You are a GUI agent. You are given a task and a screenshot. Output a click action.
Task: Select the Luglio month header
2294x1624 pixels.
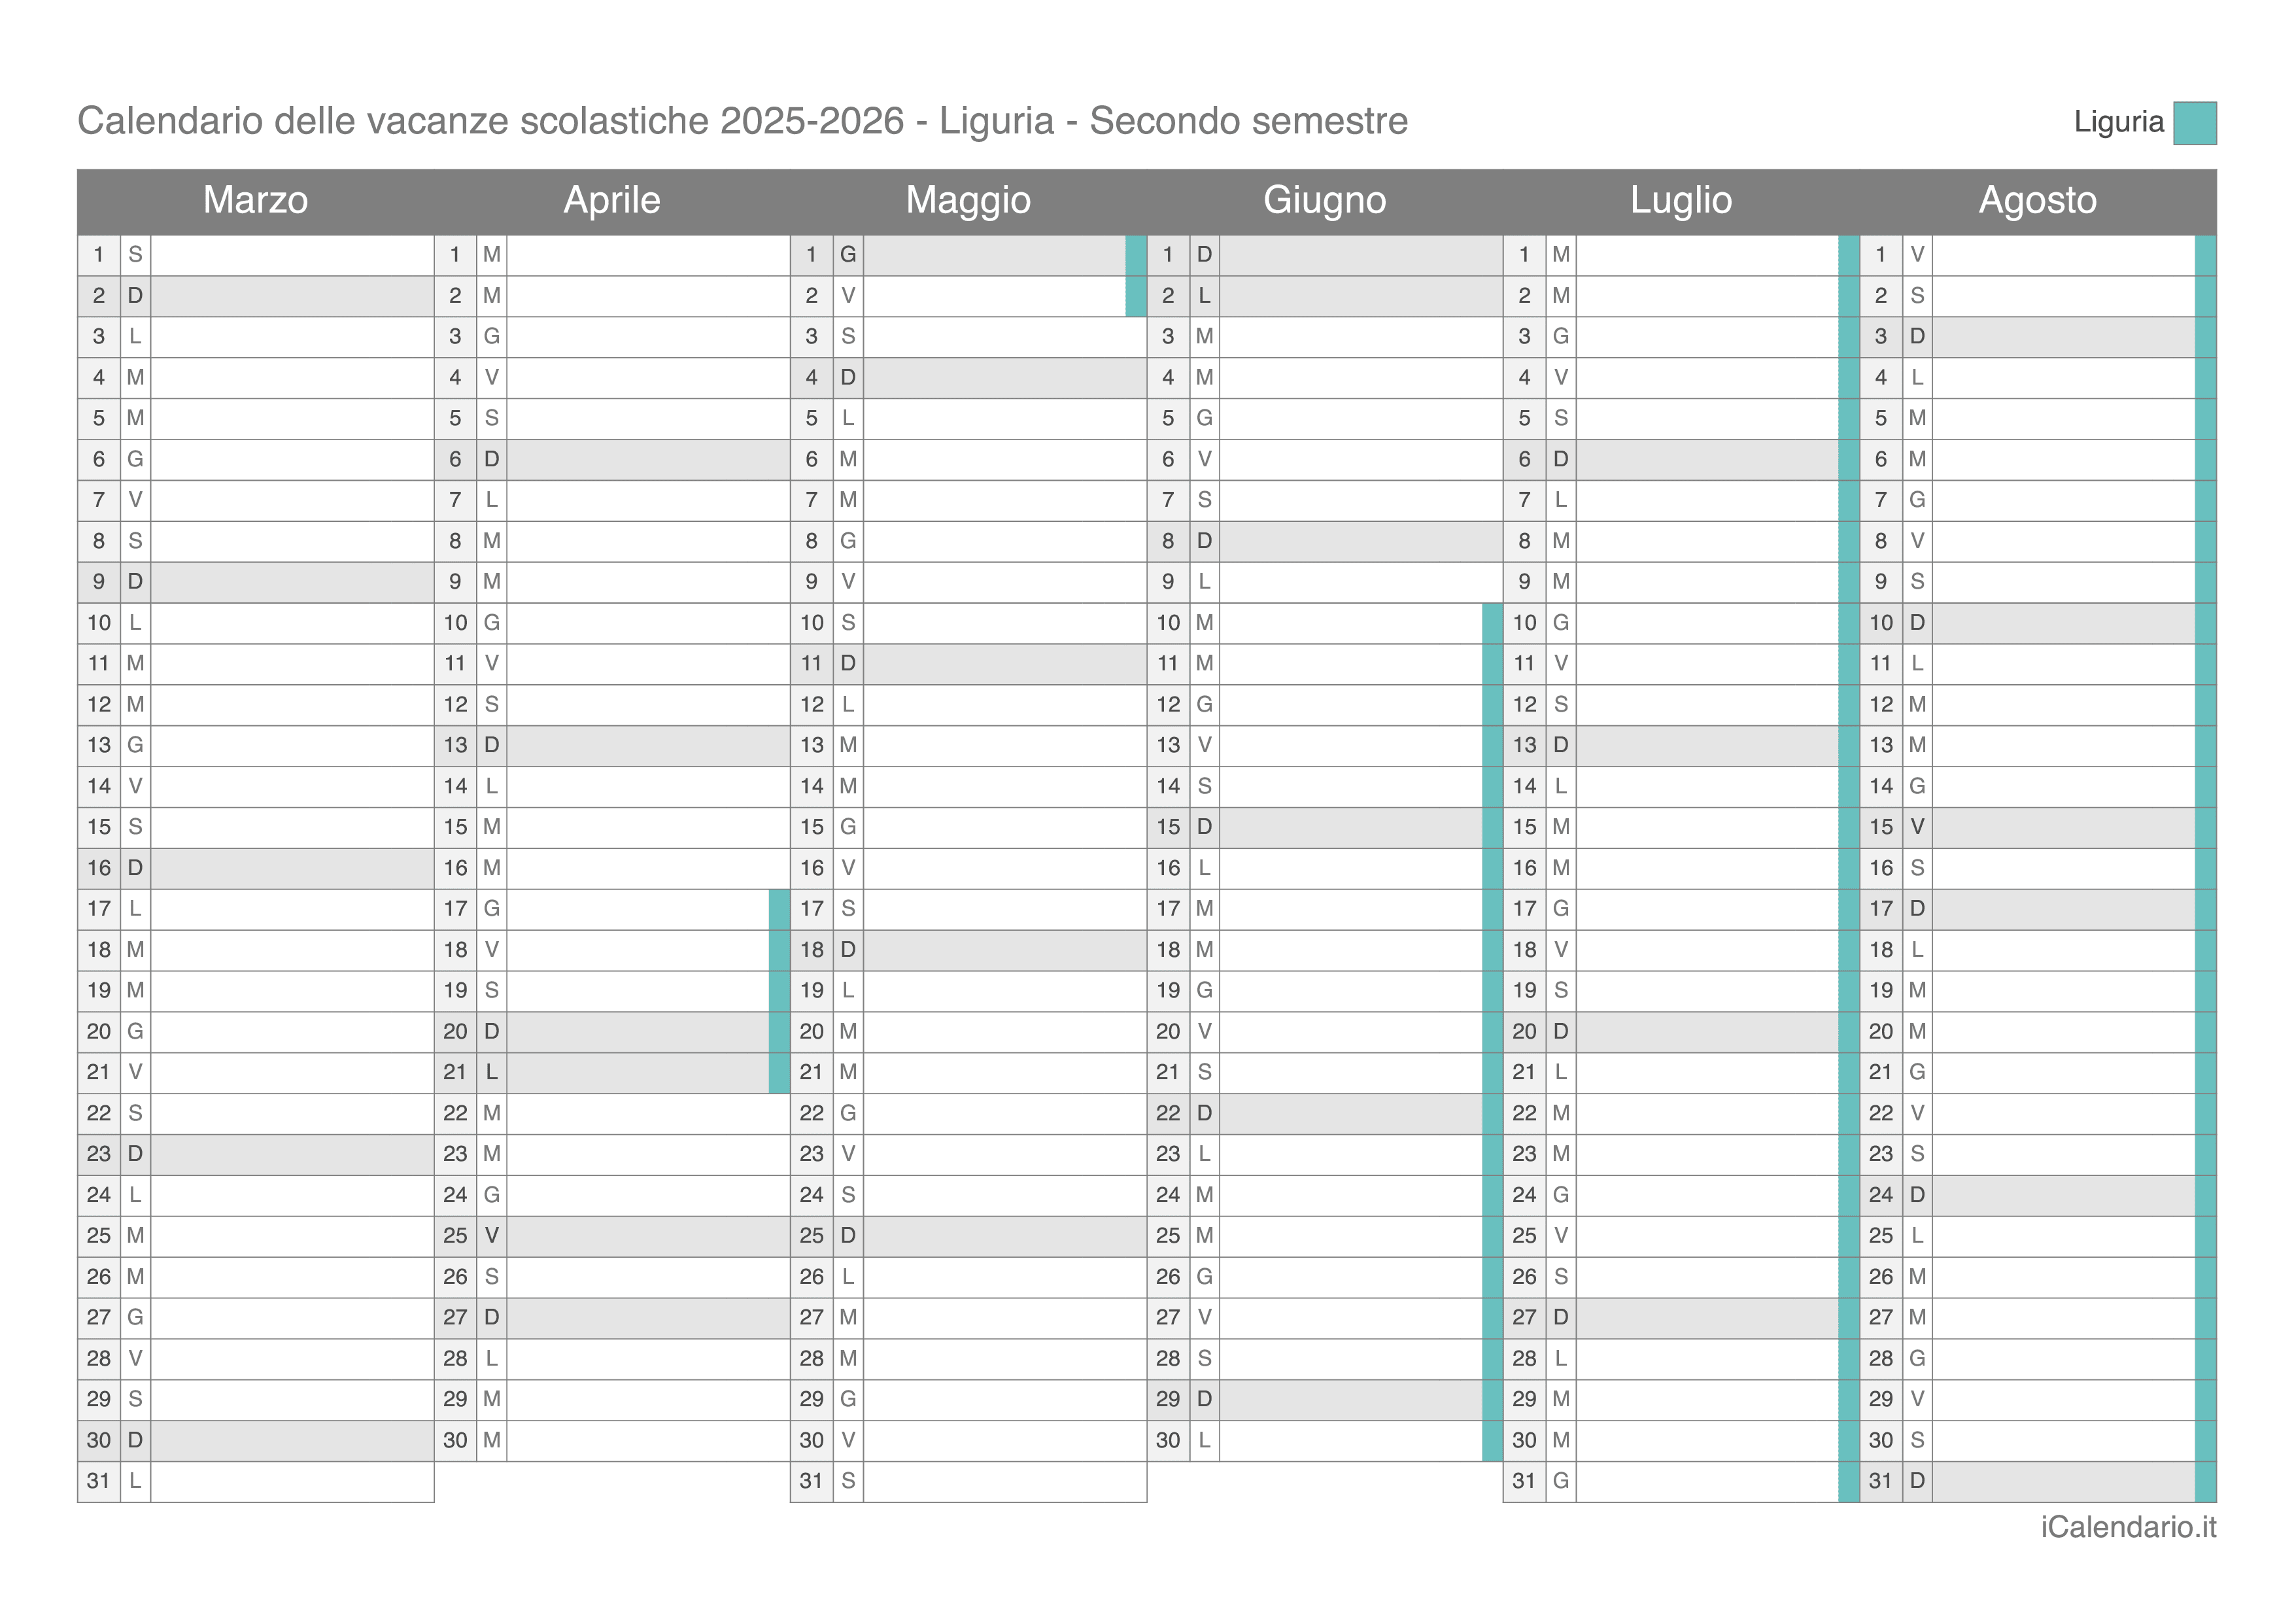pos(1681,201)
